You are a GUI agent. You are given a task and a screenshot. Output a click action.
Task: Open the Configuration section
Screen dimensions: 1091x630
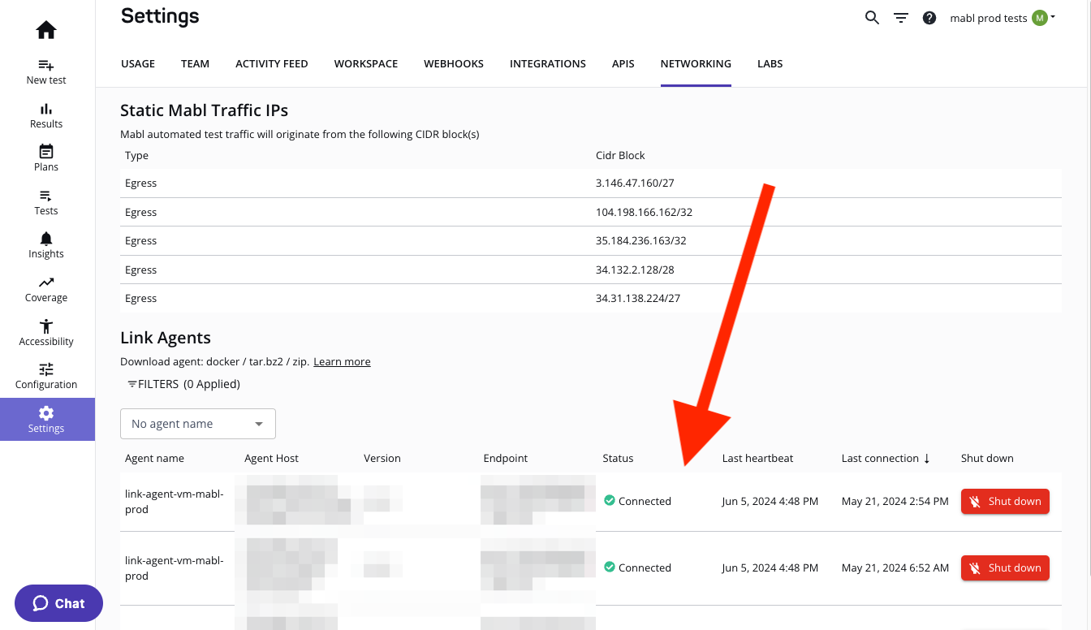[46, 376]
